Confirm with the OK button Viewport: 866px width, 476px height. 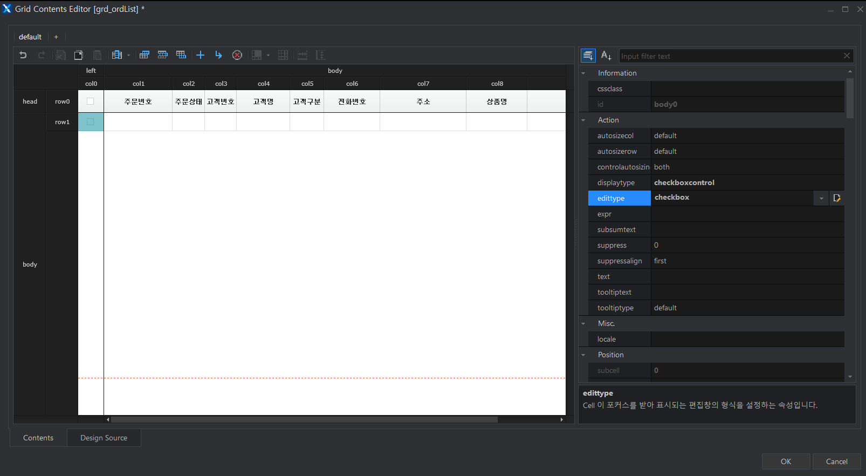click(x=786, y=461)
